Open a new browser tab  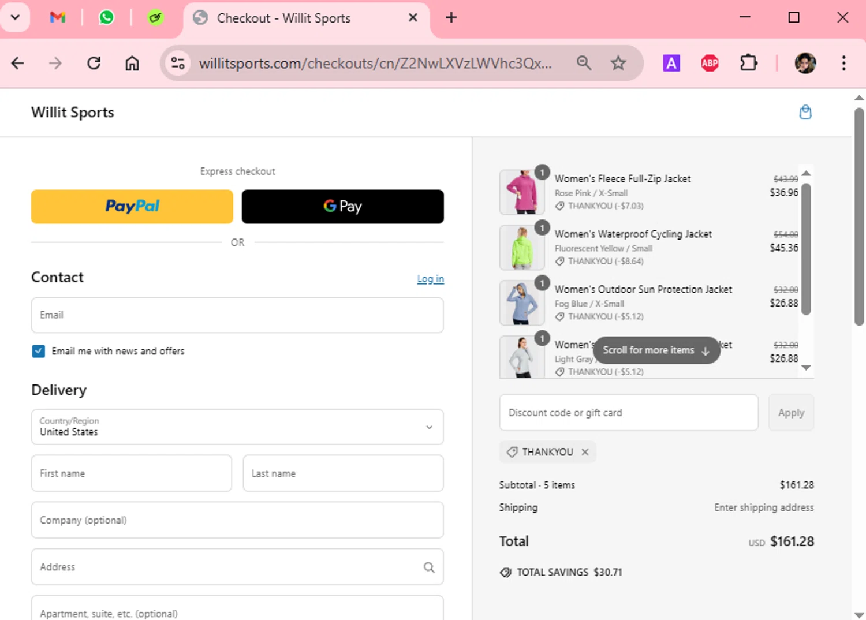(x=451, y=18)
